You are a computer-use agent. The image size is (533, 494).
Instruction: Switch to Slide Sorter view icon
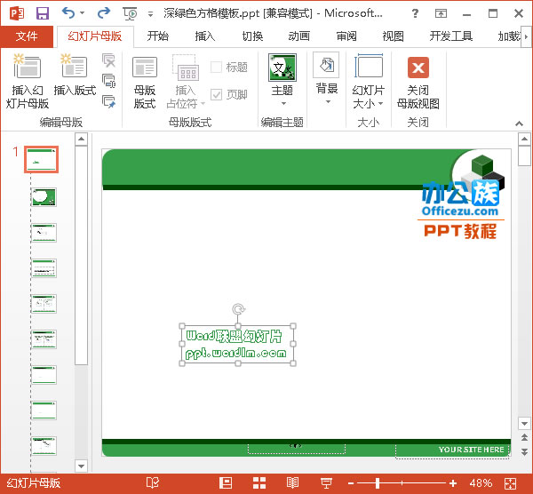[259, 482]
